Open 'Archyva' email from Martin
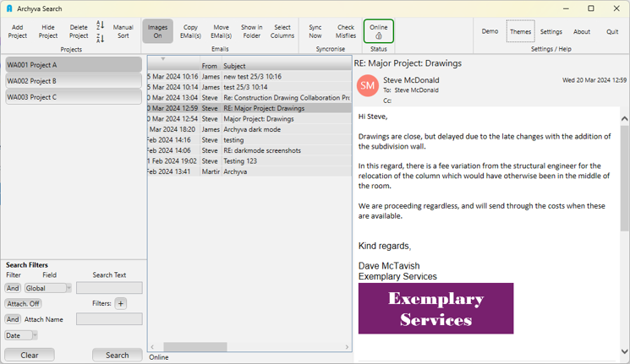Screen dimensions: 630x364 (x=249, y=171)
